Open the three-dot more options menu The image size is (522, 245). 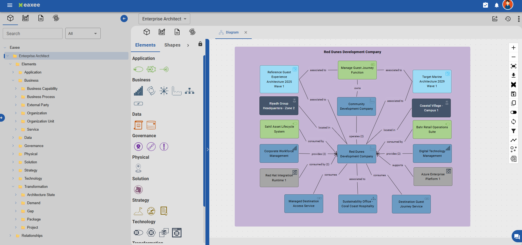tap(519, 19)
